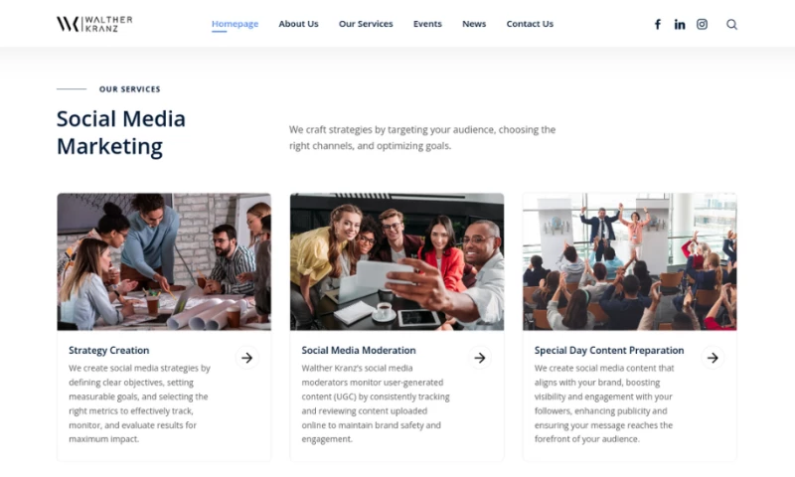Click the group selfie image

397,261
